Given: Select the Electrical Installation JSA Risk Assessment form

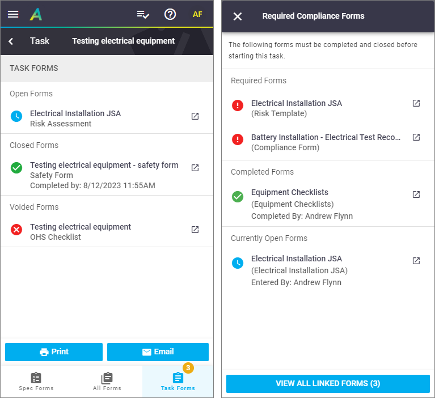Looking at the screenshot, I should tap(107, 118).
